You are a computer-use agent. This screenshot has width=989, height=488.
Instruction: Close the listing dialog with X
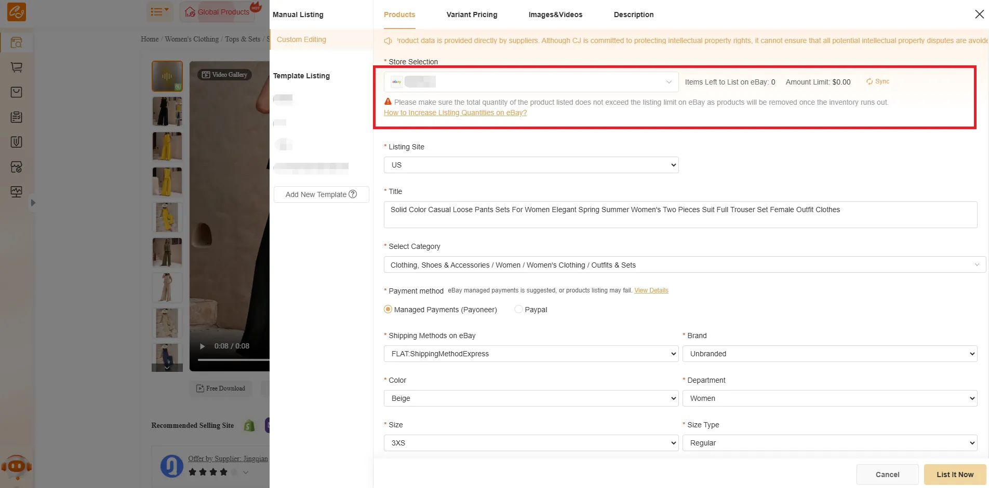tap(979, 14)
